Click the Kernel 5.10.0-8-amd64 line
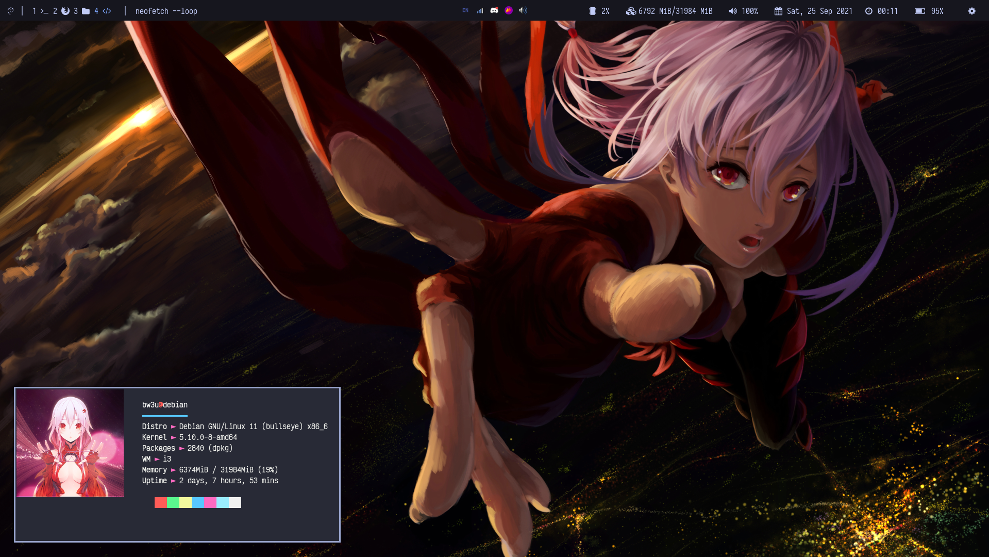 click(190, 437)
